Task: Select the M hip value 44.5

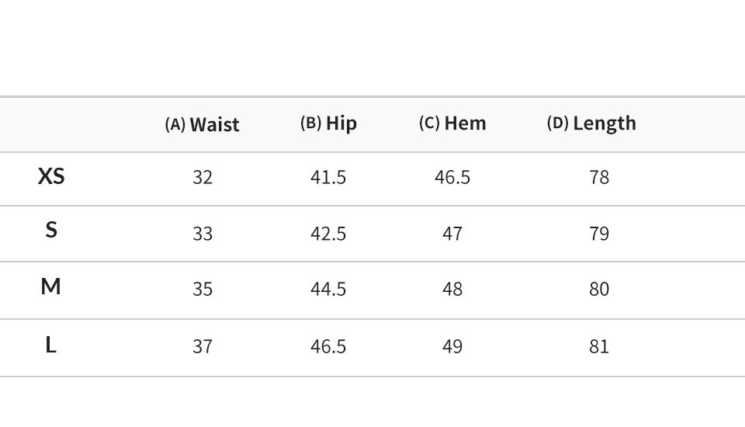Action: (328, 289)
